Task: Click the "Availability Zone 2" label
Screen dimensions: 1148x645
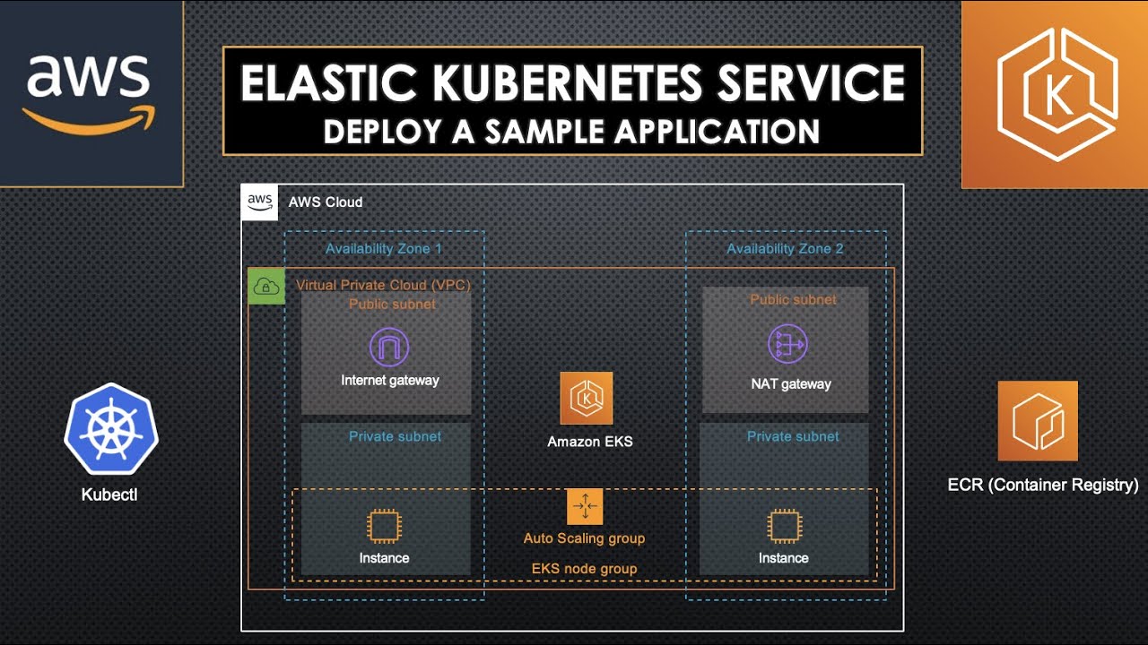Action: pos(785,249)
